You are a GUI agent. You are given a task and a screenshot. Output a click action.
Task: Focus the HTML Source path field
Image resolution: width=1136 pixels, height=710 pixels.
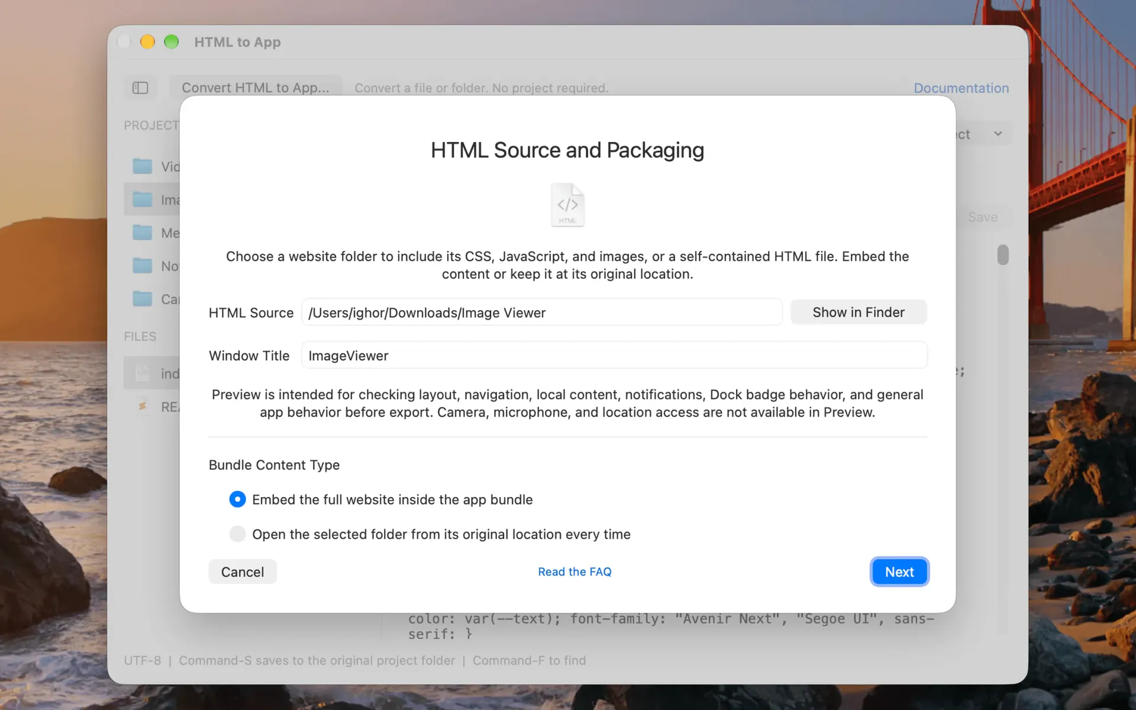(x=542, y=312)
